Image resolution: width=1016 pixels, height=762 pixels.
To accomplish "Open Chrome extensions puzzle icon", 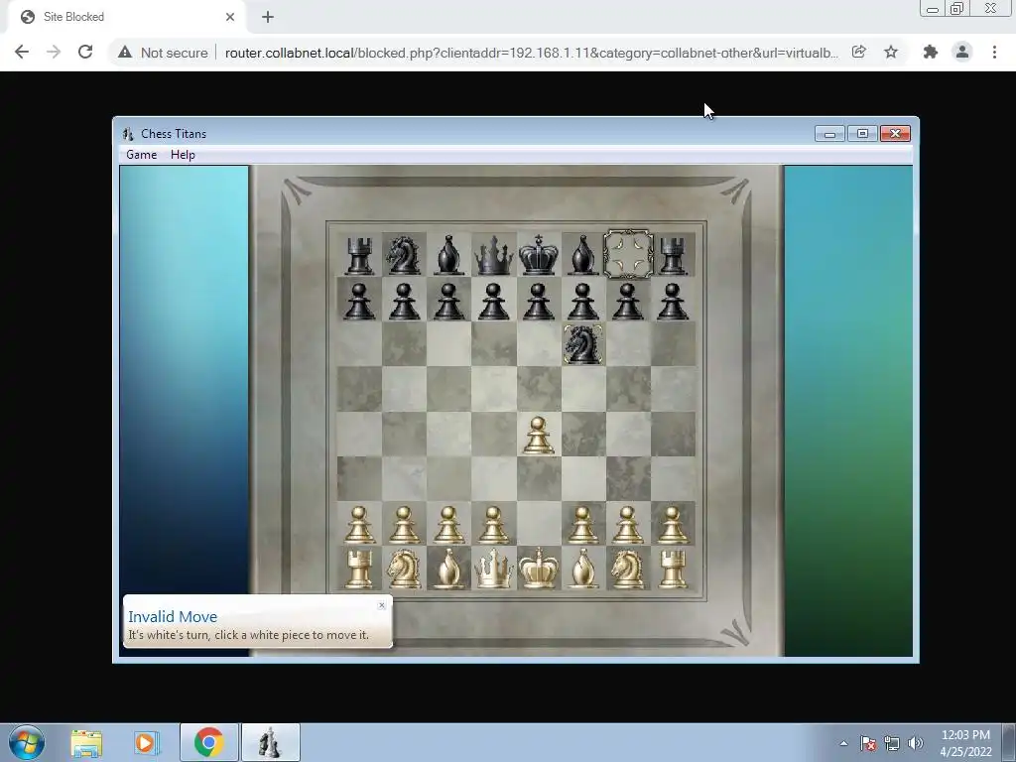I will [x=931, y=52].
